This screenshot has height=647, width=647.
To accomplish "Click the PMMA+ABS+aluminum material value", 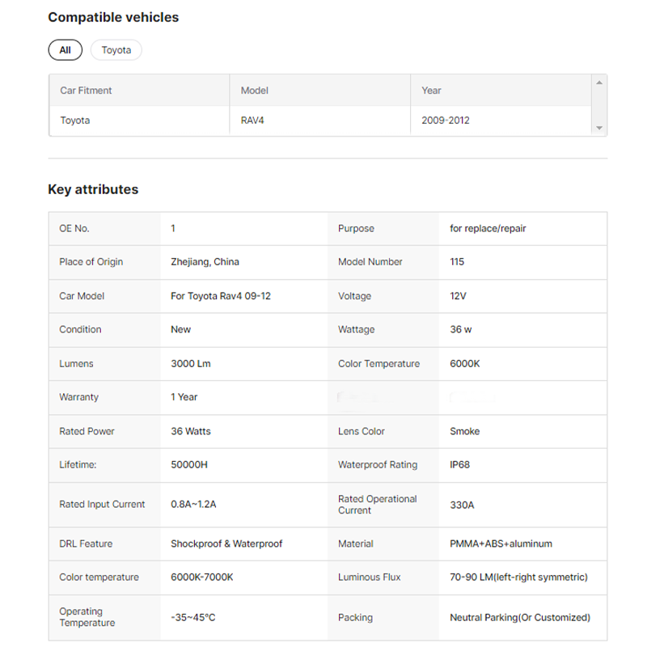I will pos(501,543).
